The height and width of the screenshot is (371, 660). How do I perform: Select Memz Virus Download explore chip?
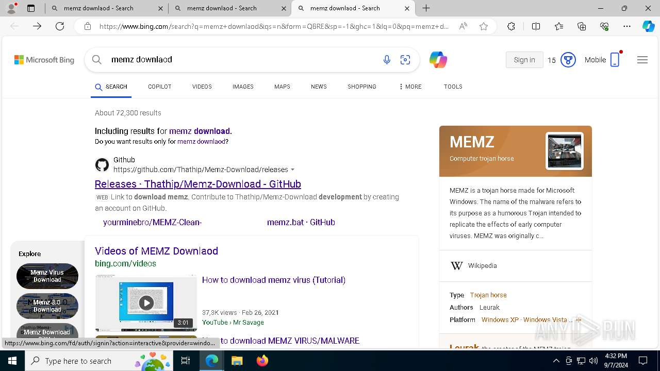(x=47, y=276)
